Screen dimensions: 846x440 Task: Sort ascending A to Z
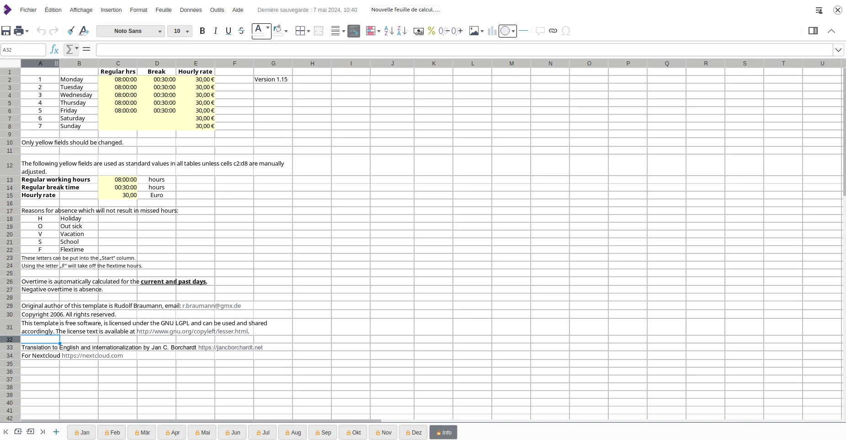(x=389, y=31)
